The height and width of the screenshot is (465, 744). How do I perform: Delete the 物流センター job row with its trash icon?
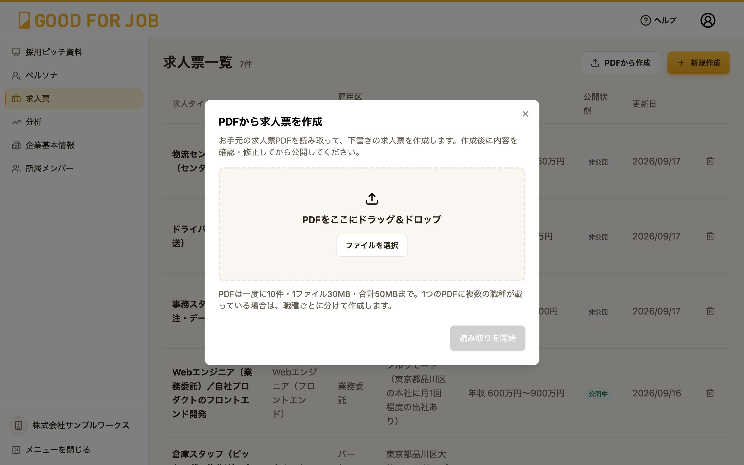tap(710, 161)
